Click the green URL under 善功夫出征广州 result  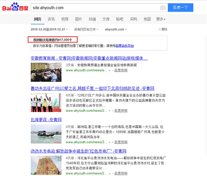pos(86,111)
